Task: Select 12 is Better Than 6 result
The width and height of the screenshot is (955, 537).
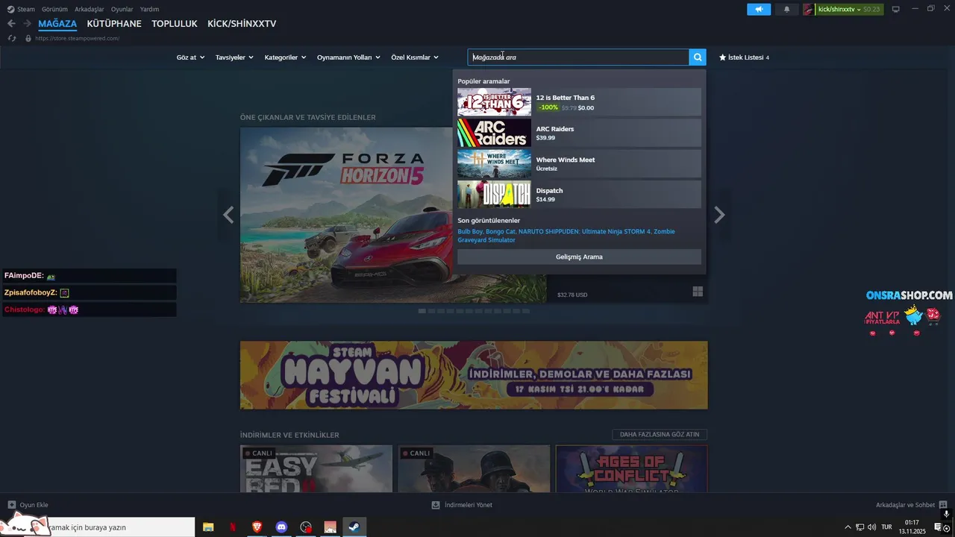Action: [579, 102]
